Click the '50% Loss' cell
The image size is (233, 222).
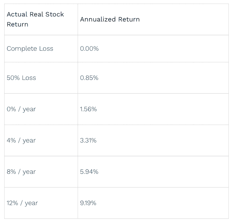(x=41, y=78)
